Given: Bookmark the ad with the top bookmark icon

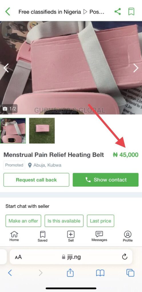Looking at the screenshot, I should tap(131, 11).
